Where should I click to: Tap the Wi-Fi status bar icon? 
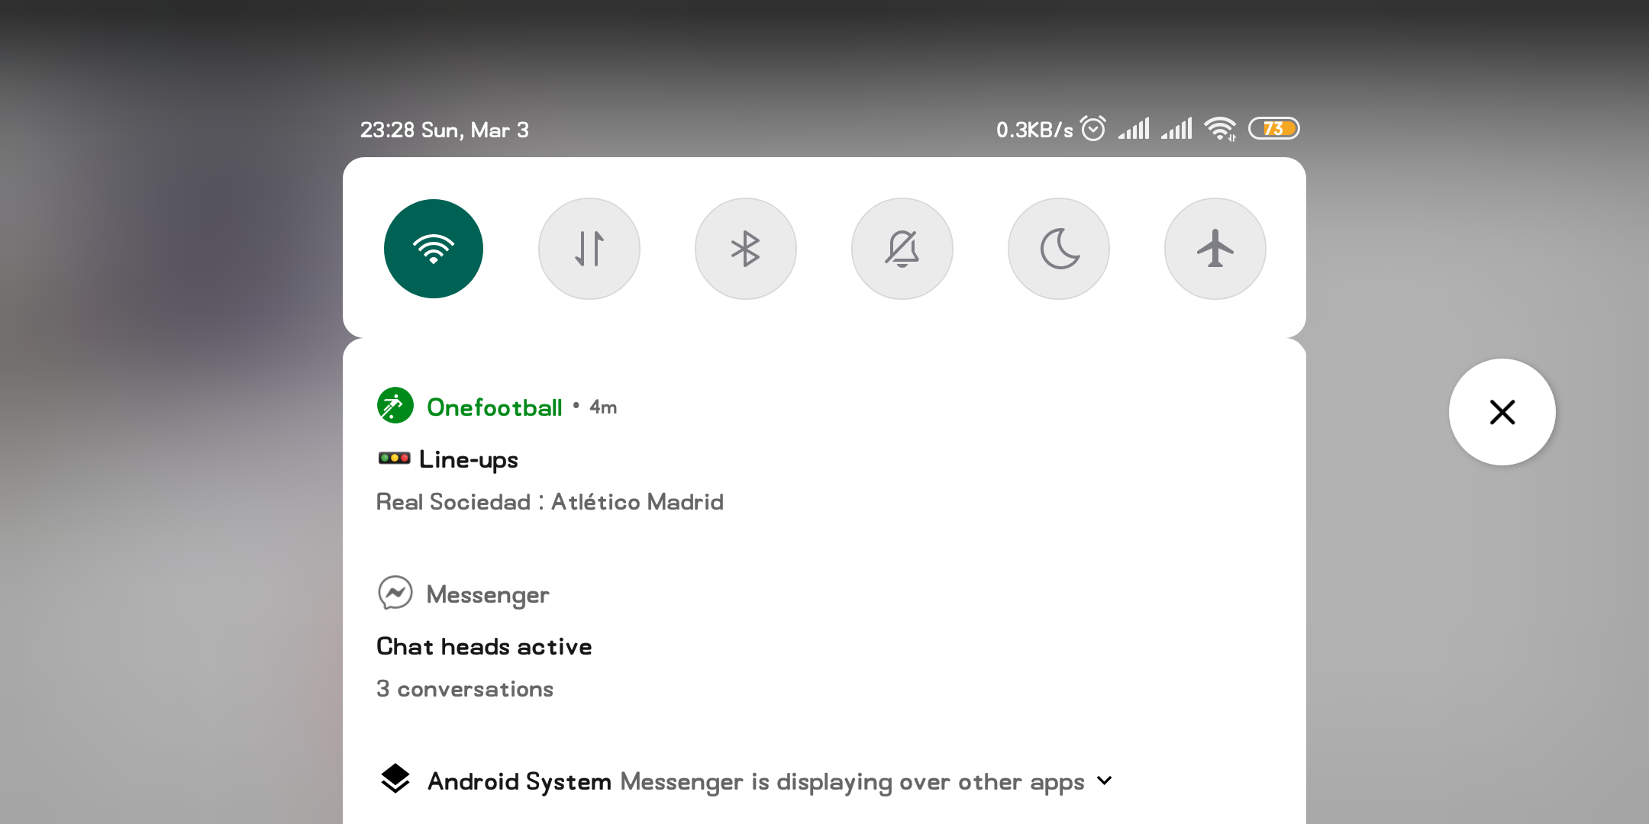[x=1220, y=129]
